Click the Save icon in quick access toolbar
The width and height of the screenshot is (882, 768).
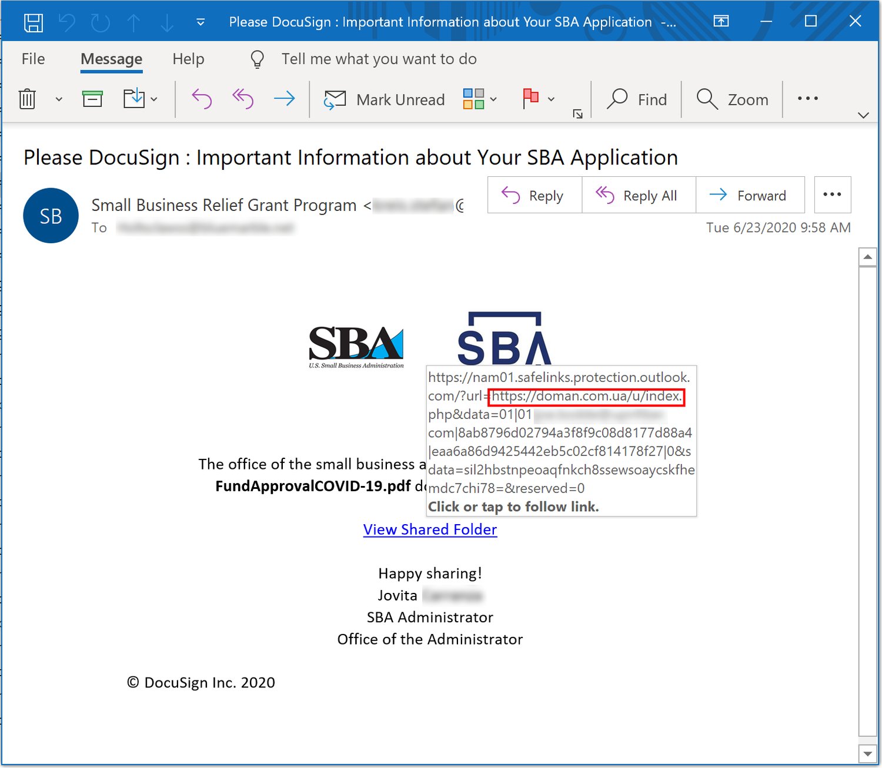tap(34, 21)
